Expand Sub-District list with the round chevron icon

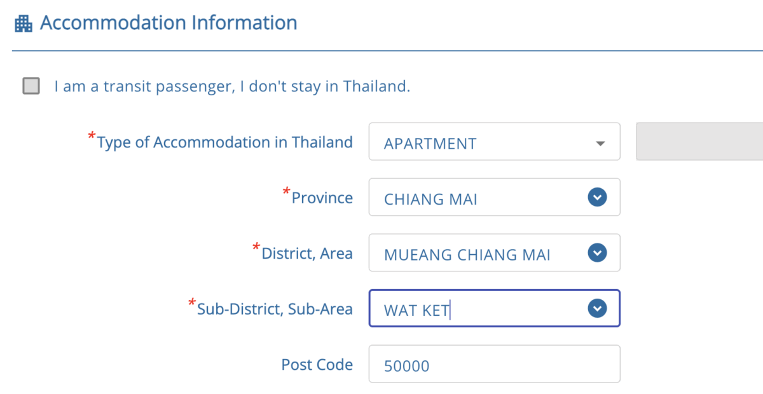pos(597,309)
